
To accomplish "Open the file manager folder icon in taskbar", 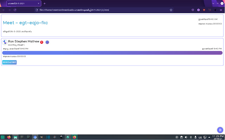I will click(15, 137).
